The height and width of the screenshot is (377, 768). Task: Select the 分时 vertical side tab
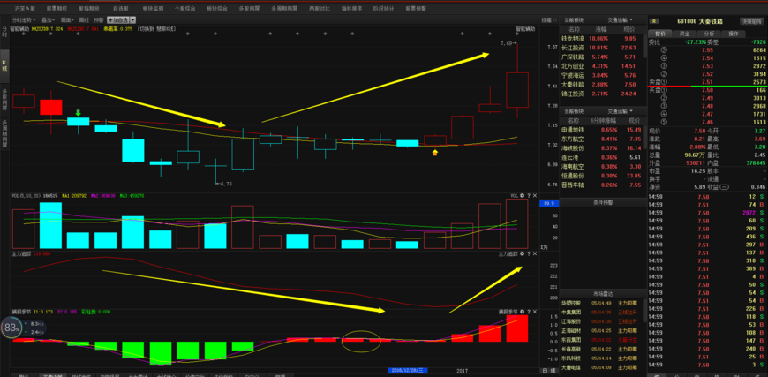coord(4,34)
